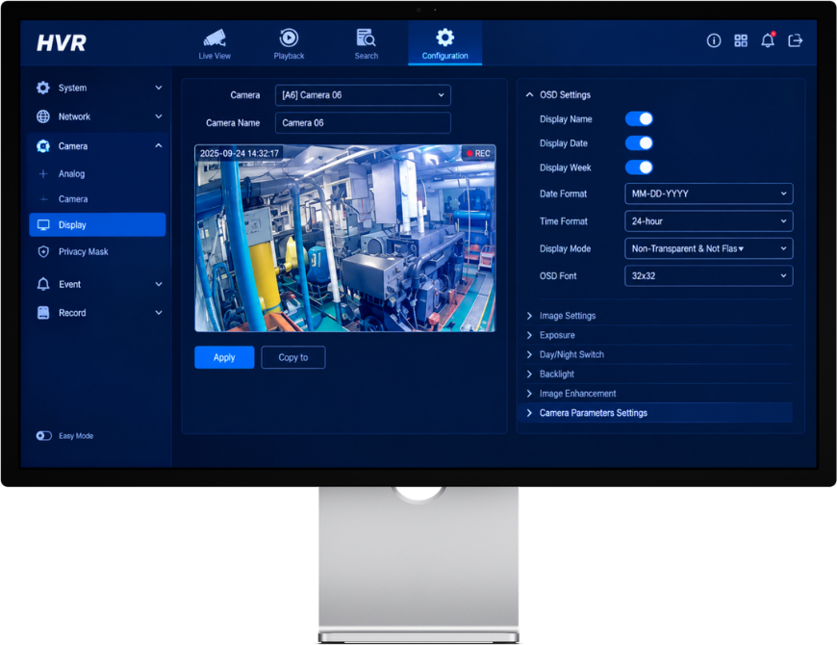
Task: Open the Date Format dropdown
Action: pos(708,193)
